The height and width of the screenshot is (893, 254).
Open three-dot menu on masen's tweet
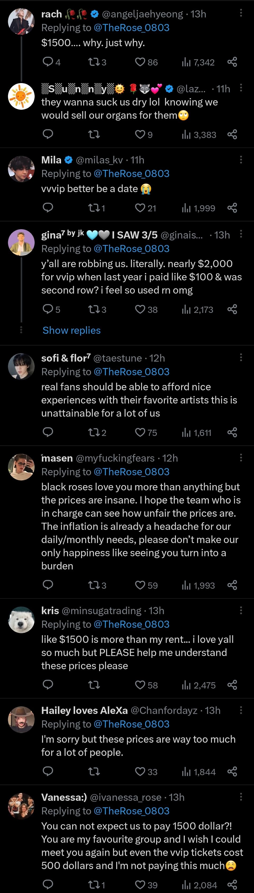pos(241,458)
